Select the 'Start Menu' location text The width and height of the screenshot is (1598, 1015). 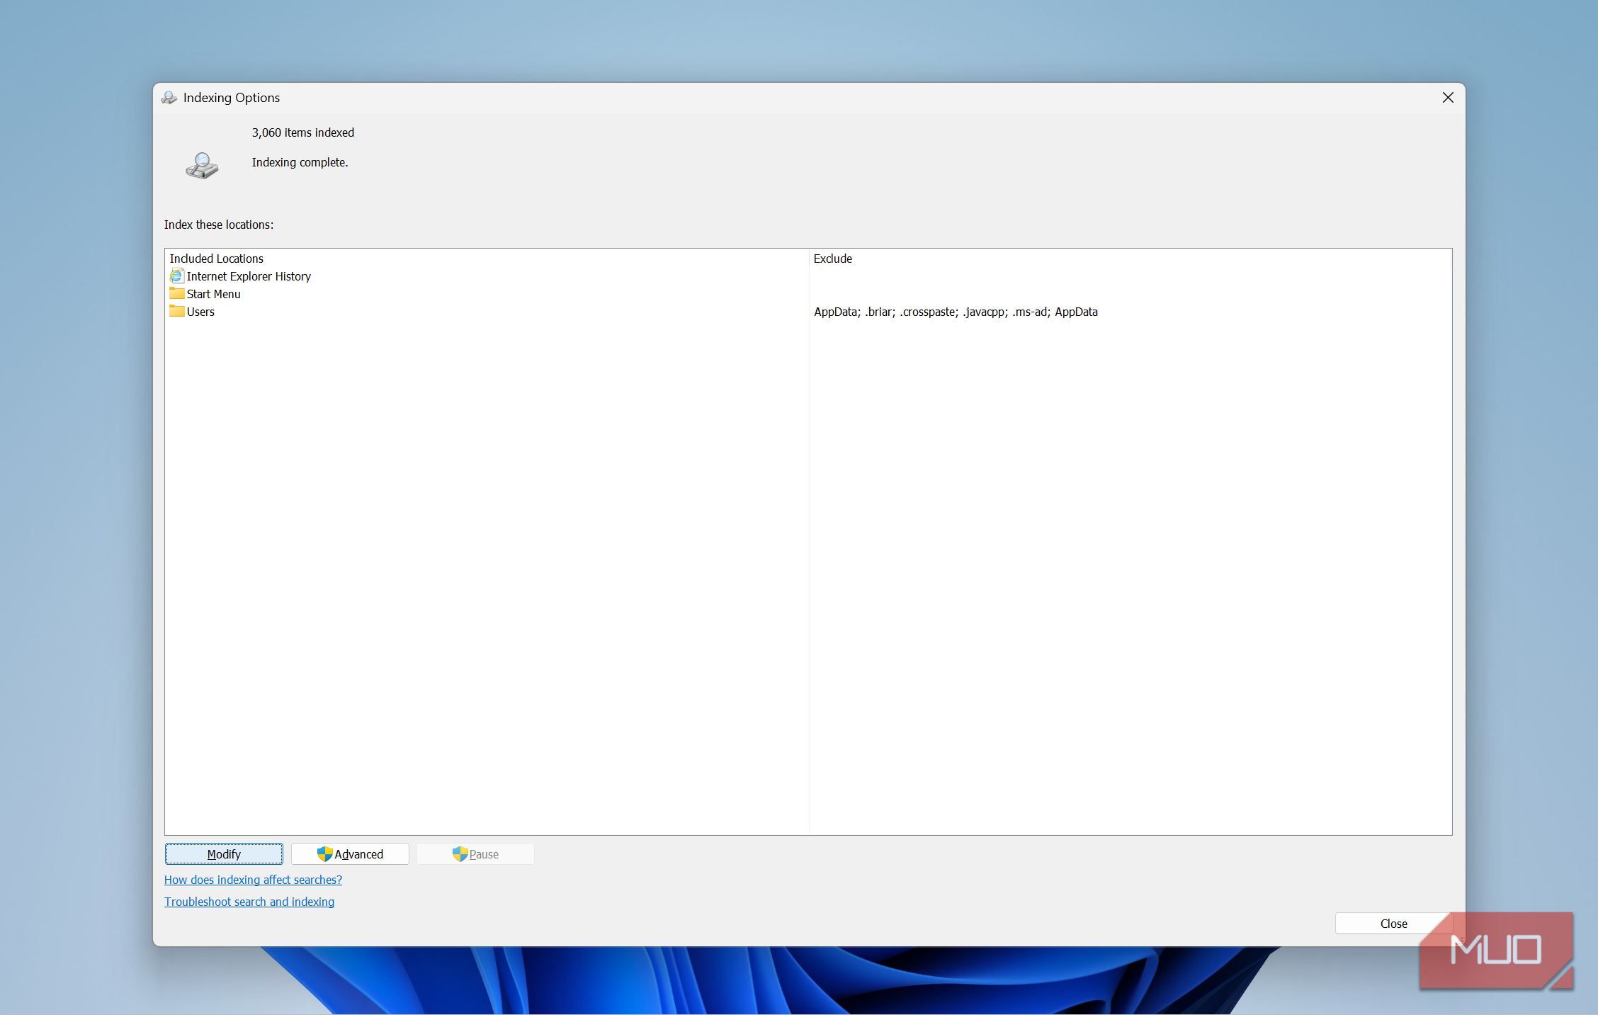(x=213, y=294)
